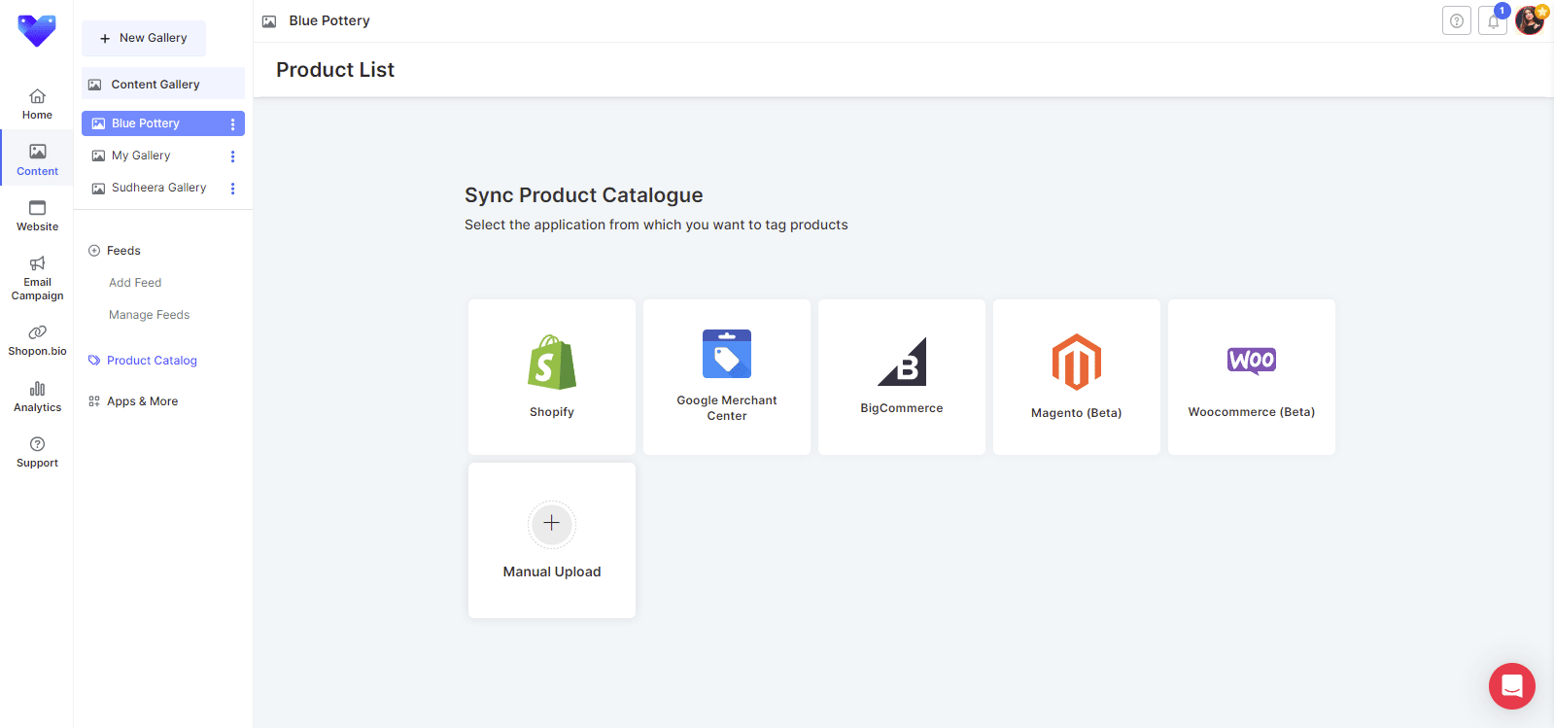Go to Analytics in the sidebar
Viewport: 1554px width, 728px height.
(37, 397)
